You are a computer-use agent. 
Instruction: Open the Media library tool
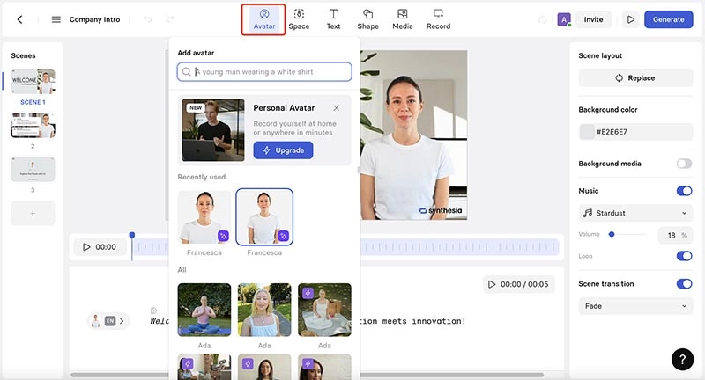click(x=402, y=18)
